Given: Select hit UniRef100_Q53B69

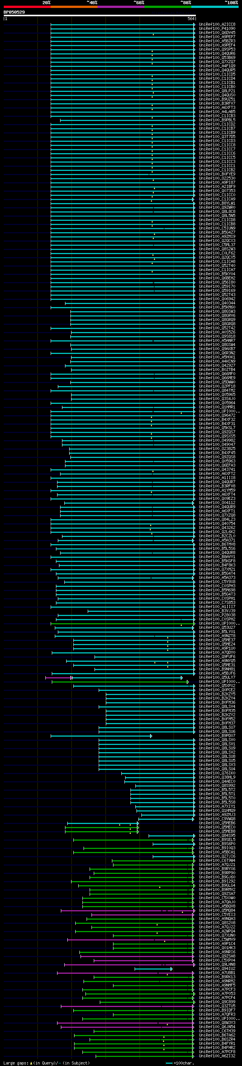Looking at the screenshot, I should 217,57.
